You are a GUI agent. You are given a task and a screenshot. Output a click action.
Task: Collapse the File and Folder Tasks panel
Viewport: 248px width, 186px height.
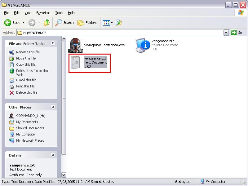(x=53, y=44)
